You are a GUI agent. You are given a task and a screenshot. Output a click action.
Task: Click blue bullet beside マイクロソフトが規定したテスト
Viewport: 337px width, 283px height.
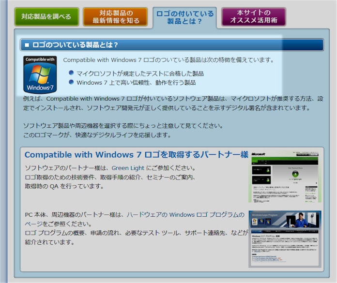(x=72, y=73)
